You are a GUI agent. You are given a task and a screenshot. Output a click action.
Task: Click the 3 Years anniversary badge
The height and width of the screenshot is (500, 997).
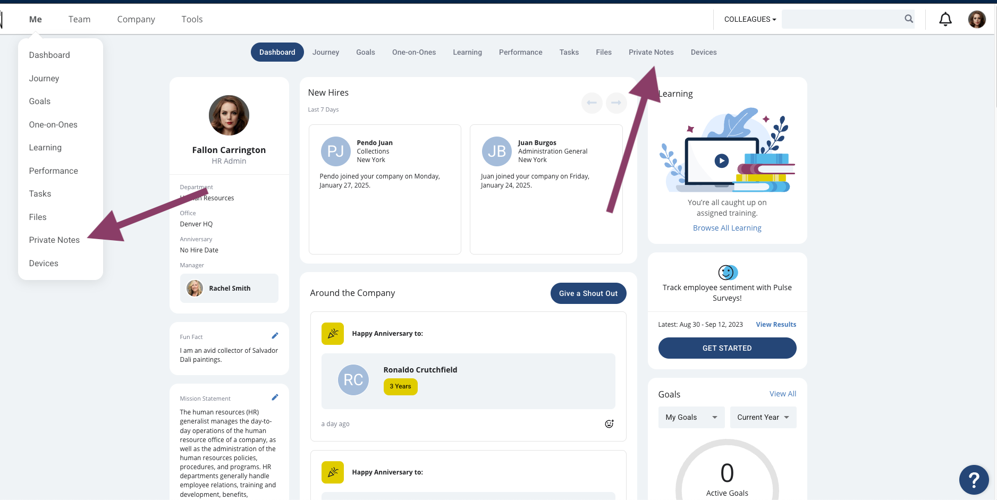401,387
